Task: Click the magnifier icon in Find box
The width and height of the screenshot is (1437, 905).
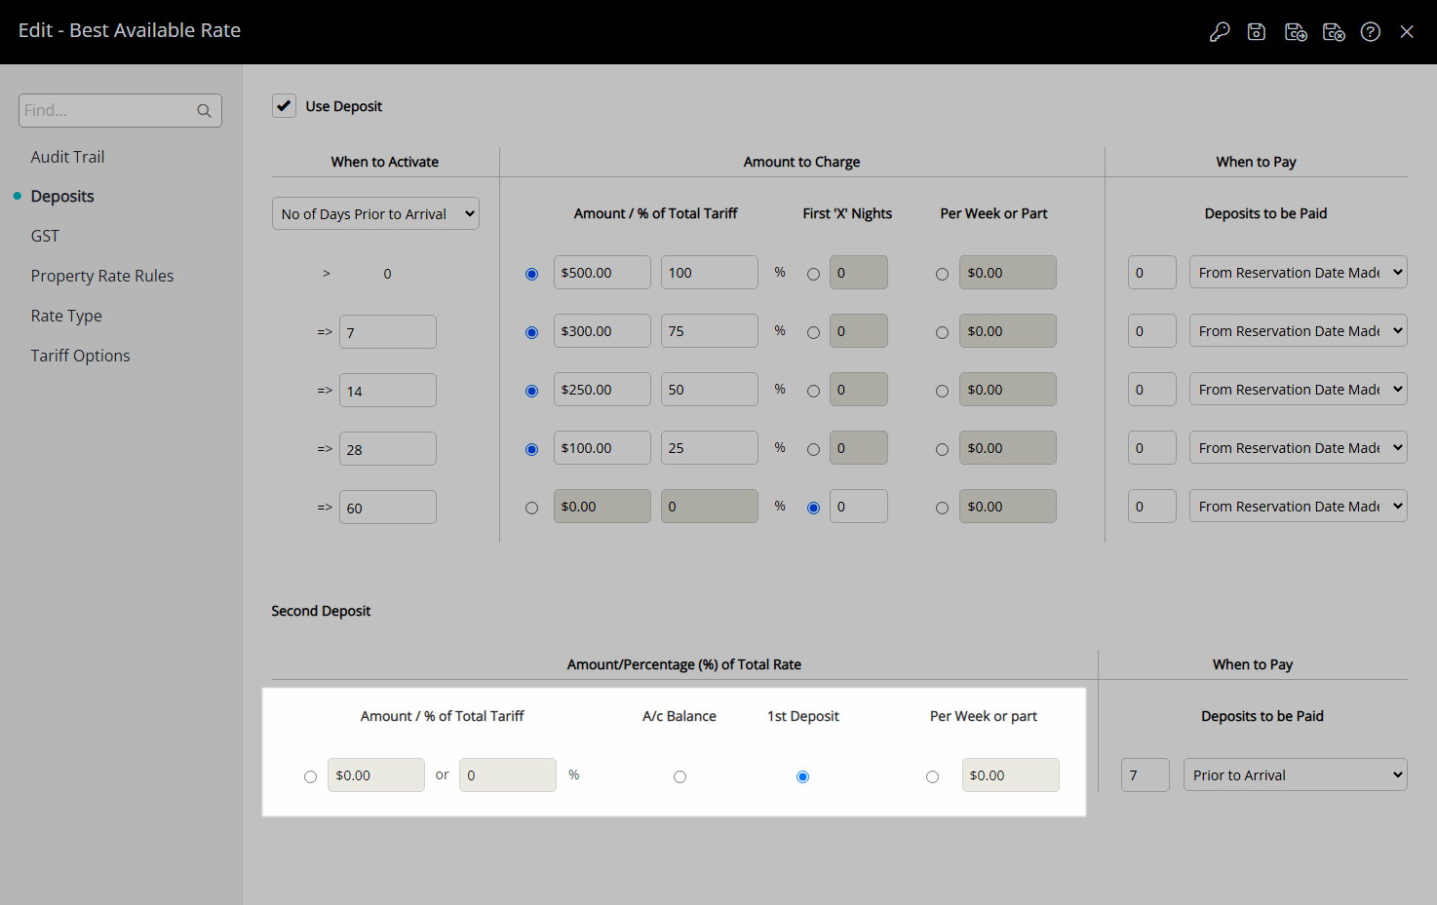Action: (204, 111)
